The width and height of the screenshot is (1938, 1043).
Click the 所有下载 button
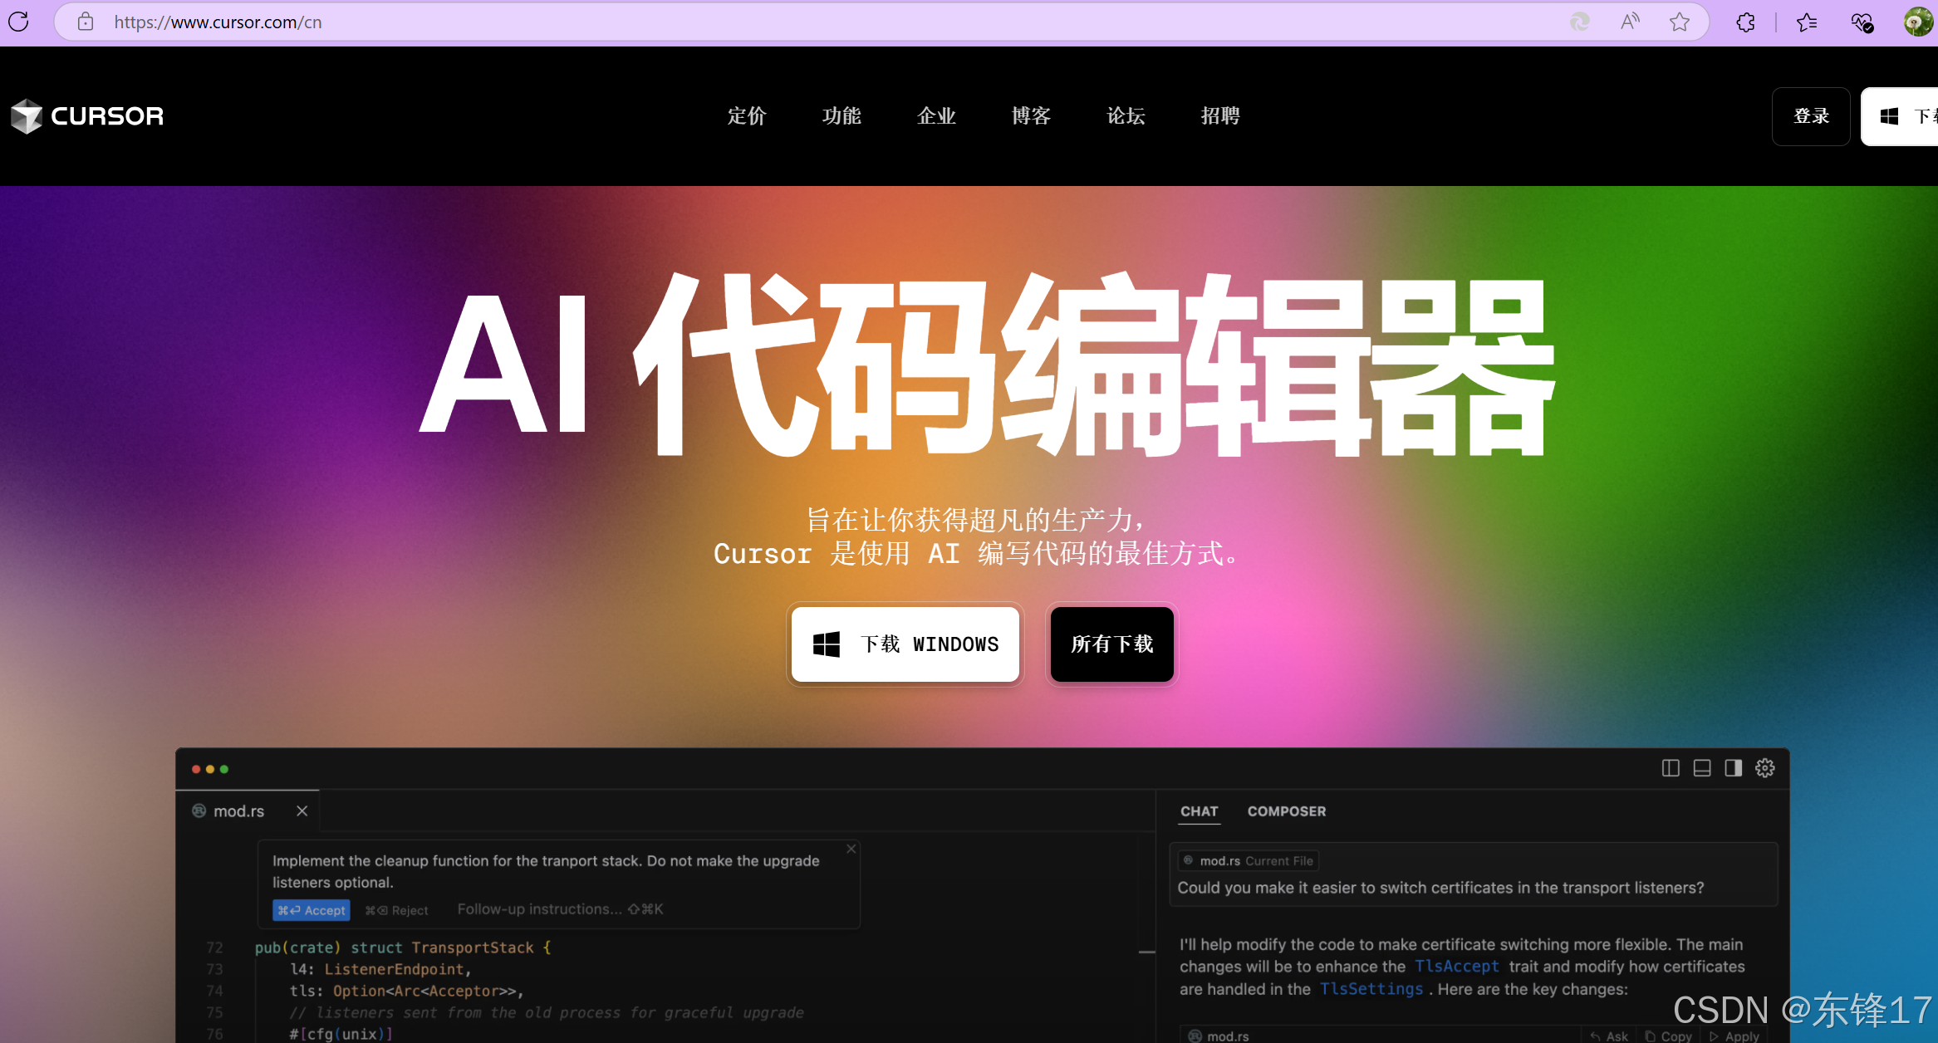pos(1111,644)
